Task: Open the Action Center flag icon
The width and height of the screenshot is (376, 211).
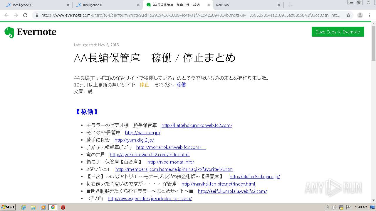Action: [x=348, y=207]
